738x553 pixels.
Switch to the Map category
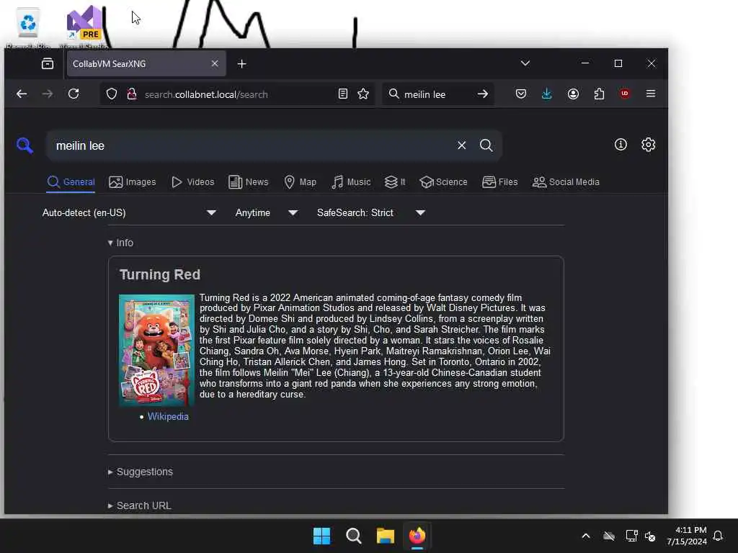(301, 182)
